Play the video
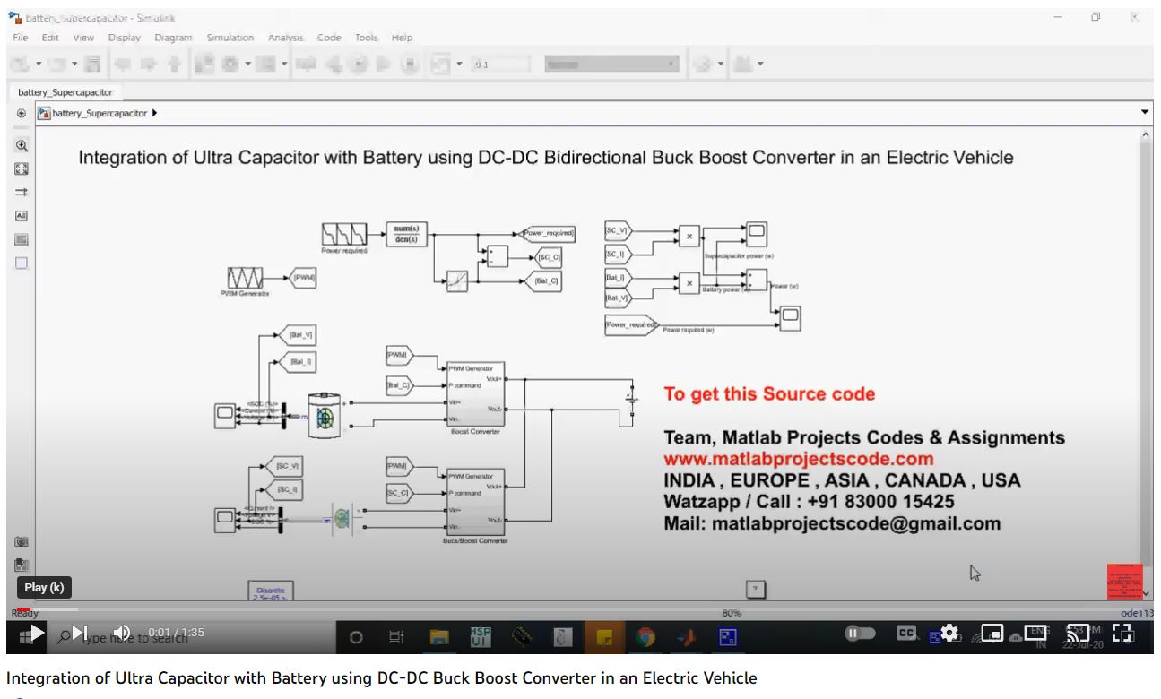 point(36,633)
